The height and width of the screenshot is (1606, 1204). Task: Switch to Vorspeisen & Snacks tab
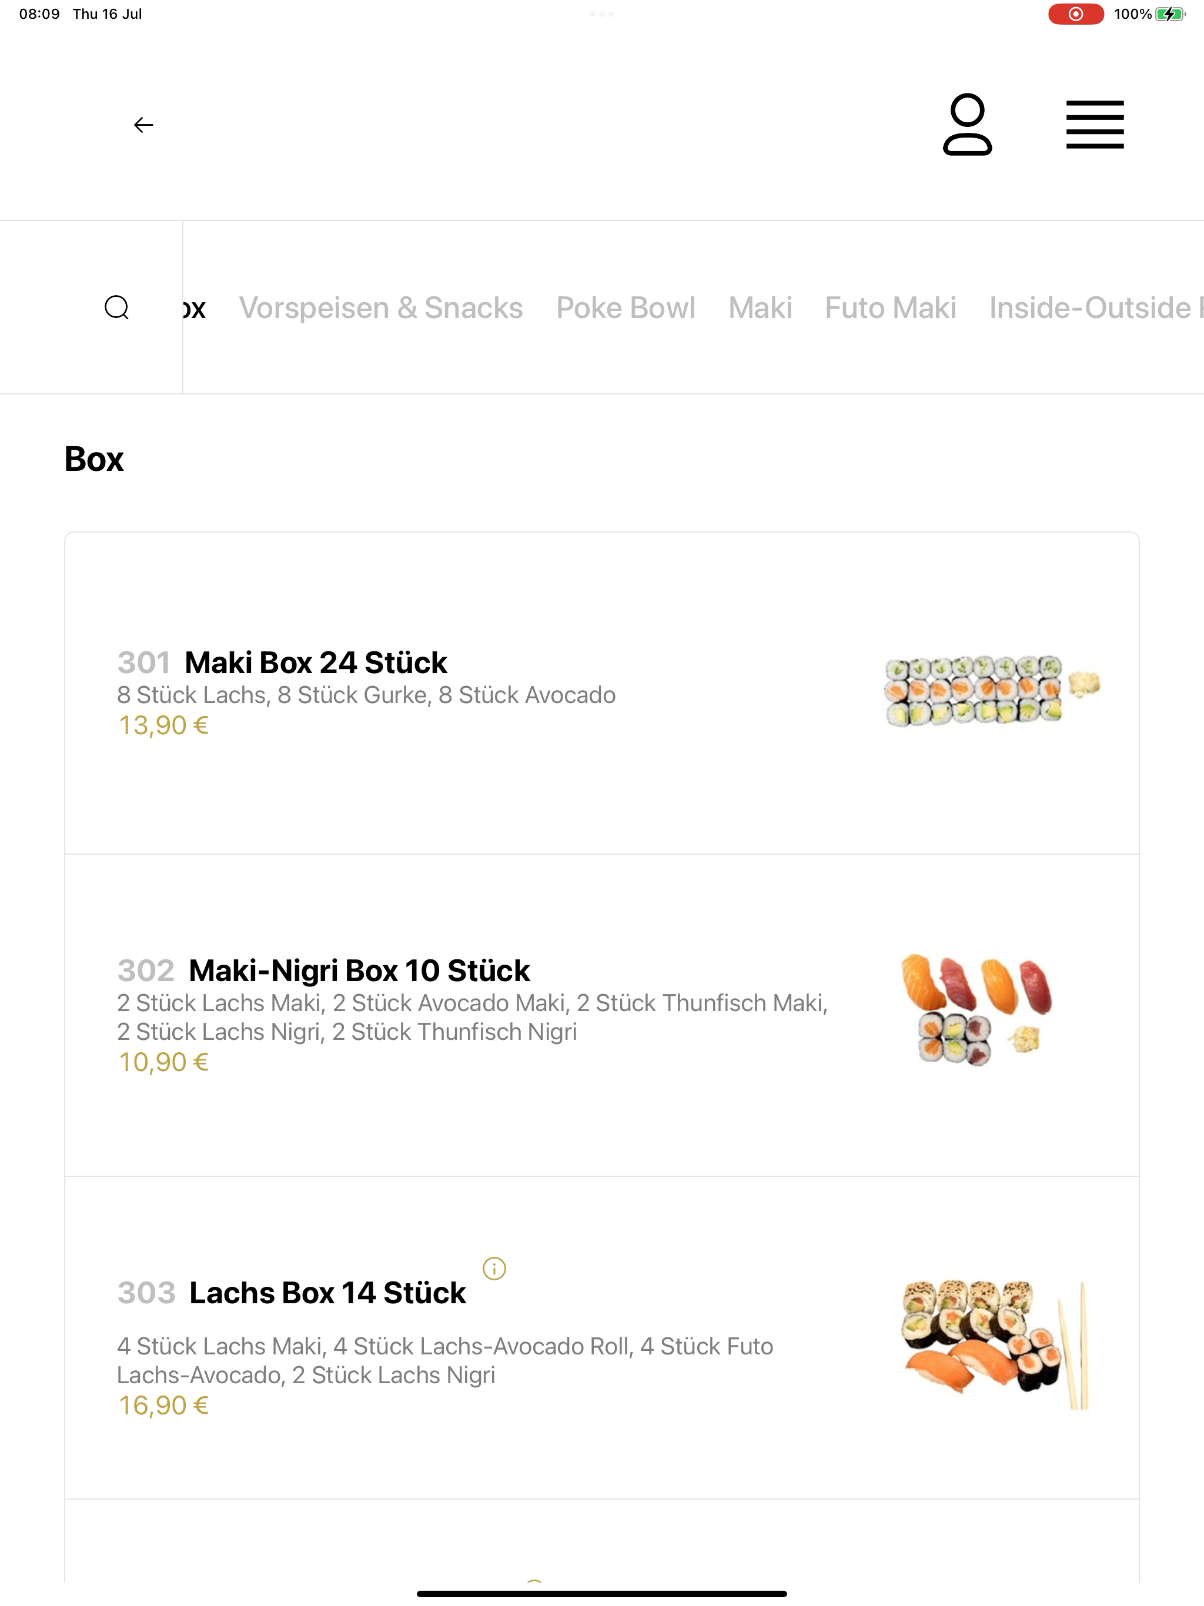coord(381,308)
